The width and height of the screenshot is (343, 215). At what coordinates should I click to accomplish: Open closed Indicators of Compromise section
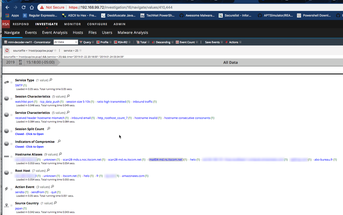coord(29,147)
